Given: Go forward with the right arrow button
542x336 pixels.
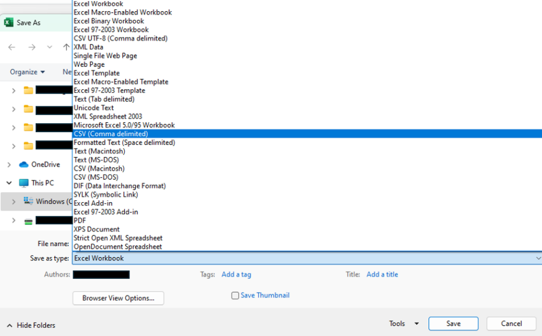Looking at the screenshot, I should point(32,47).
